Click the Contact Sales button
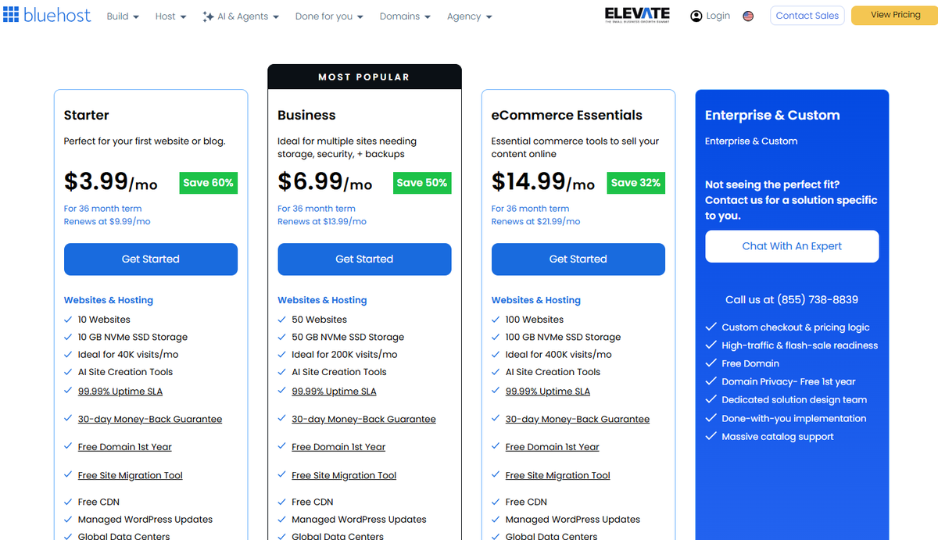Screen dimensions: 938x540 807,16
